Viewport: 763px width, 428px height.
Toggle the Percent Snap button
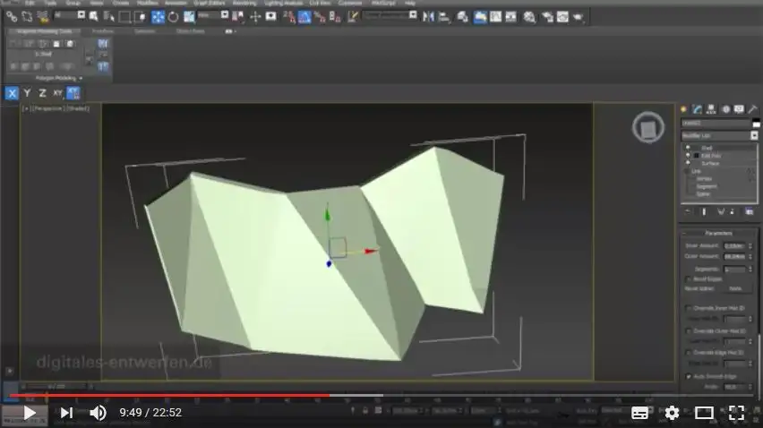(x=320, y=17)
